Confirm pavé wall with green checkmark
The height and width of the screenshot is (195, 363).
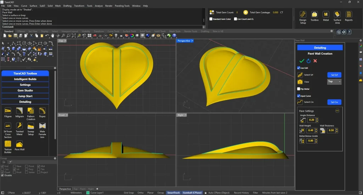302,61
